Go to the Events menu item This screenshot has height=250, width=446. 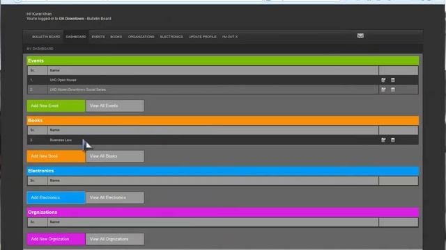point(98,37)
